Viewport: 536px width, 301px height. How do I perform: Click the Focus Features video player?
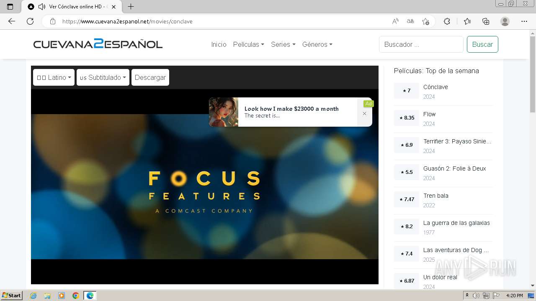[205, 186]
